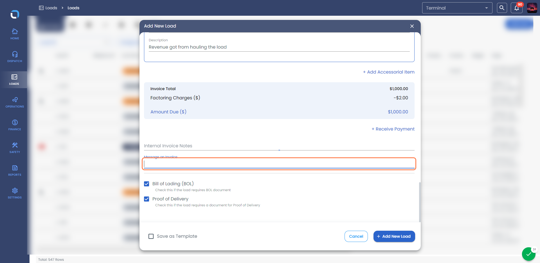
Task: Click the Message on Invoice field
Action: tap(279, 164)
